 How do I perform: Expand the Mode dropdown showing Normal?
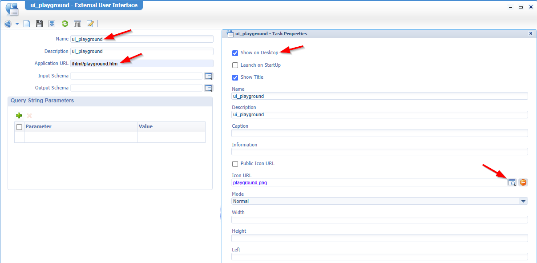click(523, 201)
